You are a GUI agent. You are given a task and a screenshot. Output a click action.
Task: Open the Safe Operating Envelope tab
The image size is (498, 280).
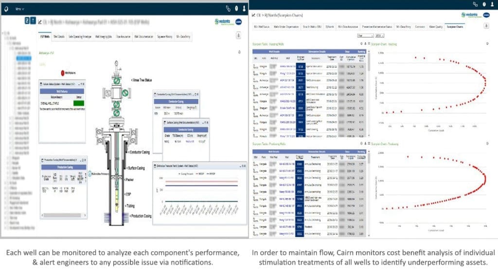click(79, 36)
